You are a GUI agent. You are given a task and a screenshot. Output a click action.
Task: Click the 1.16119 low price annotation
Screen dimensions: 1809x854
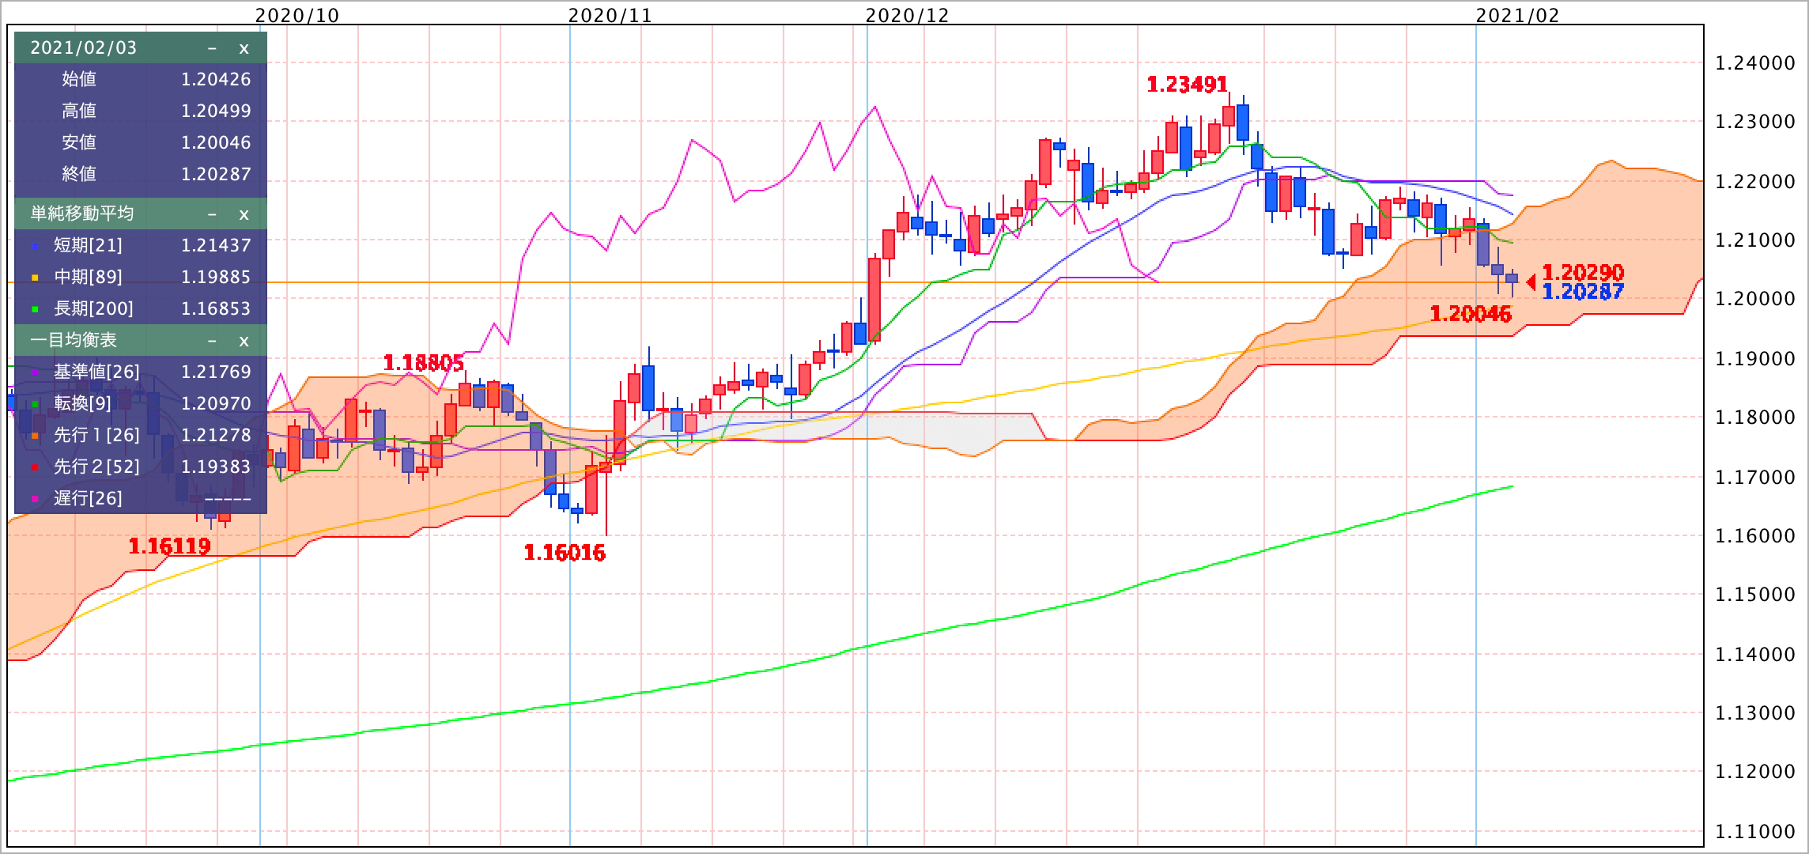coord(169,546)
